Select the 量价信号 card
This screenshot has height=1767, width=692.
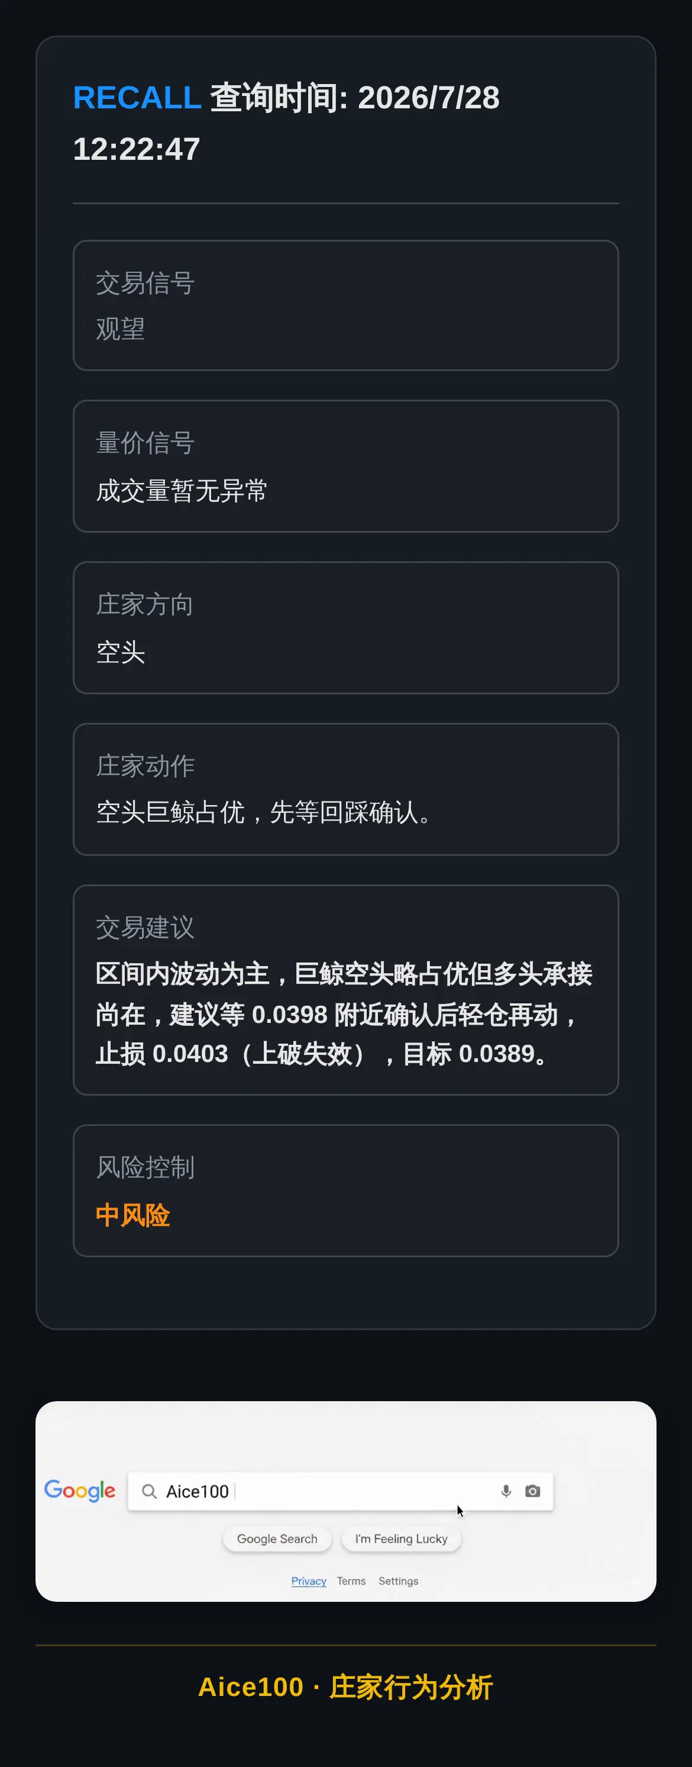[x=346, y=466]
